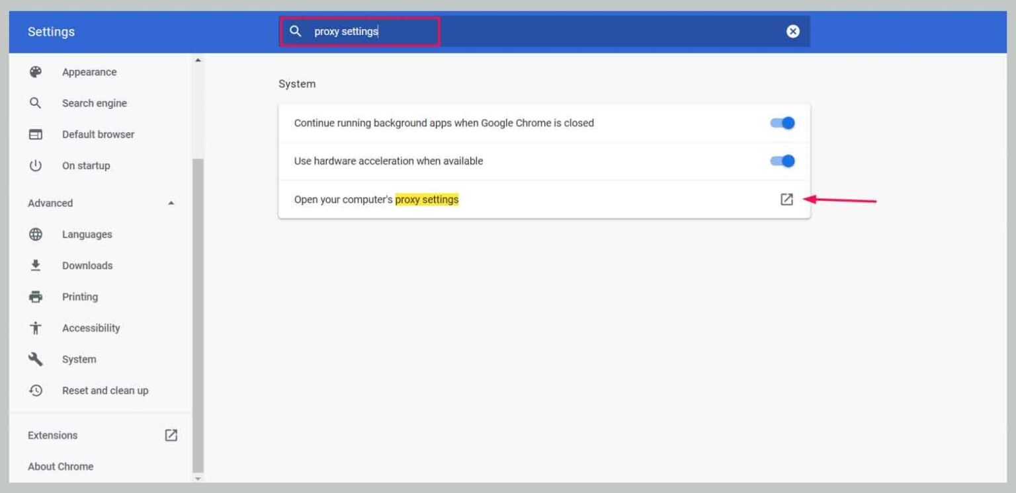This screenshot has width=1016, height=493.
Task: Open Default browser settings
Action: (x=98, y=134)
